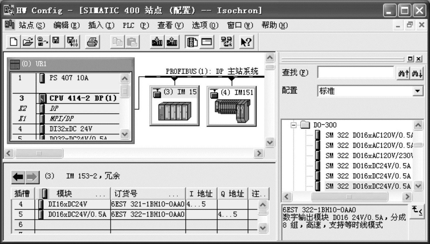Viewport: 430px width, 244px height.
Task: Create a new station with the New icon
Action: tap(13, 42)
